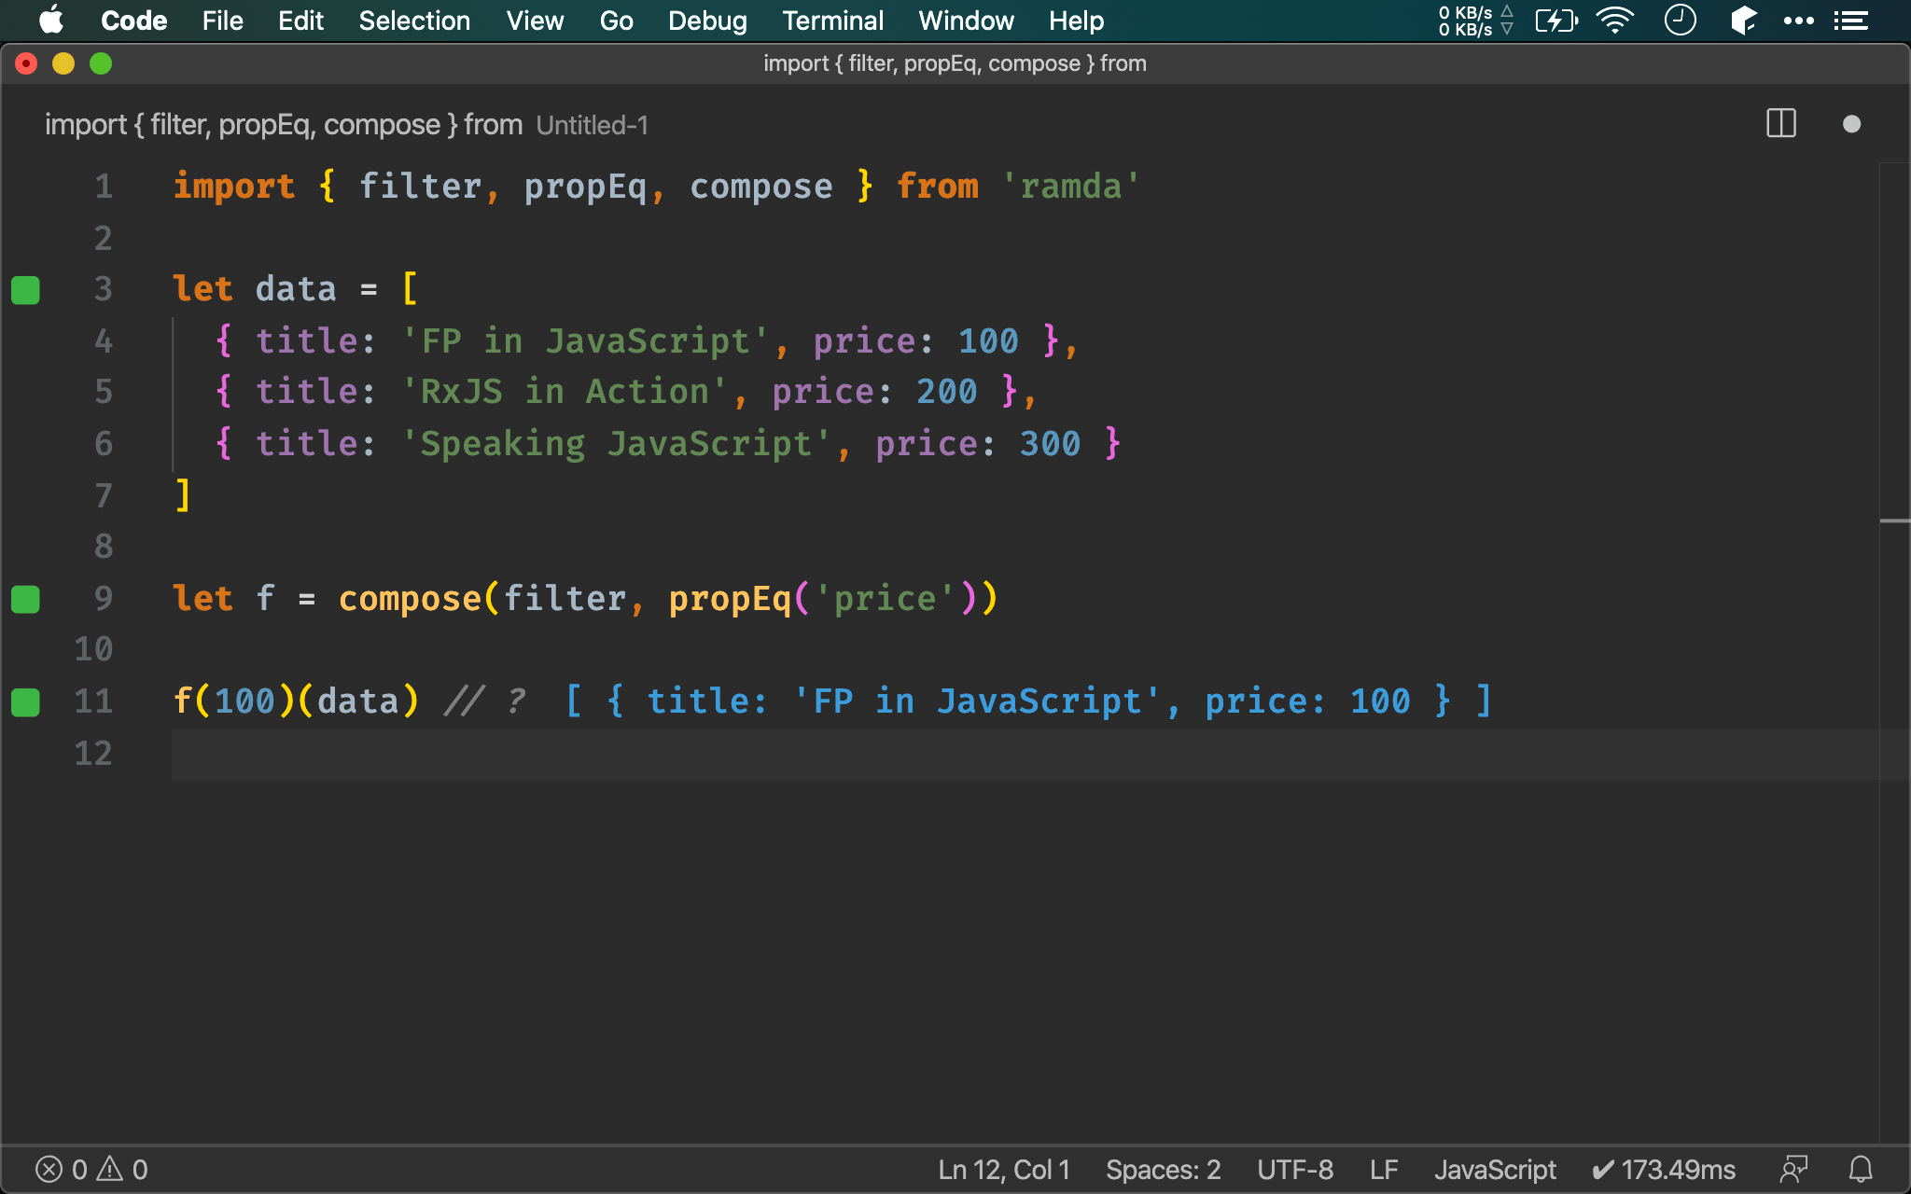Click the clock icon in menu bar
This screenshot has width=1911, height=1194.
coord(1680,21)
